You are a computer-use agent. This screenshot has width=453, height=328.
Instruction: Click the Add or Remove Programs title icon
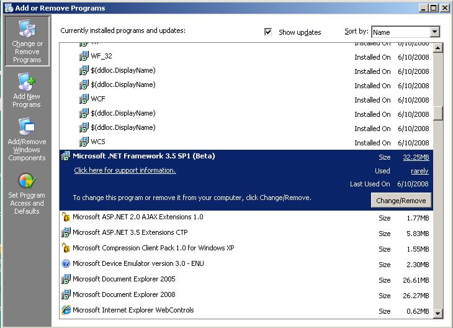tap(9, 8)
